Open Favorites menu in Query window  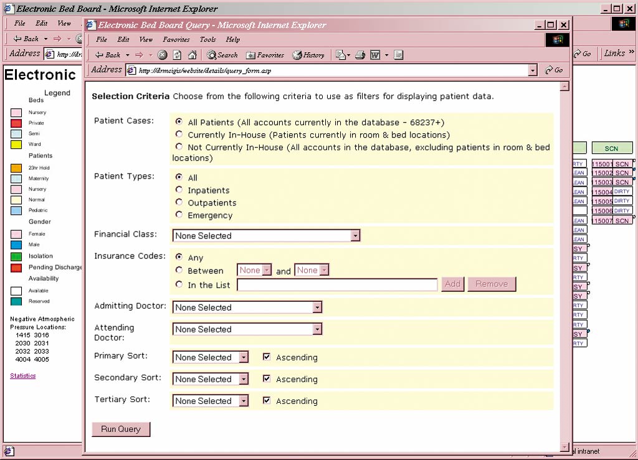176,39
